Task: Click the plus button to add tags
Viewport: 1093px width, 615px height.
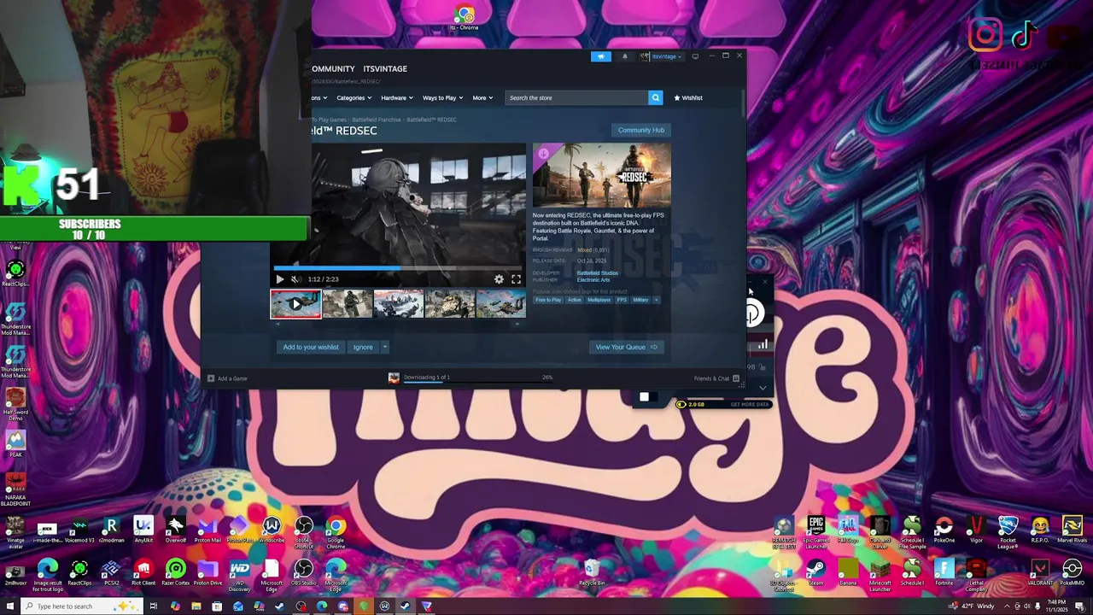Action: pyautogui.click(x=656, y=300)
